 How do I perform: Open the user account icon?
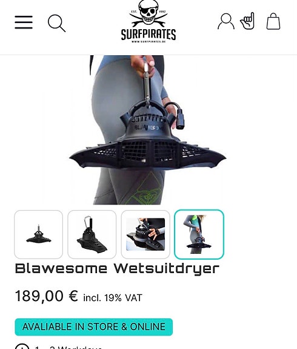coord(226,21)
